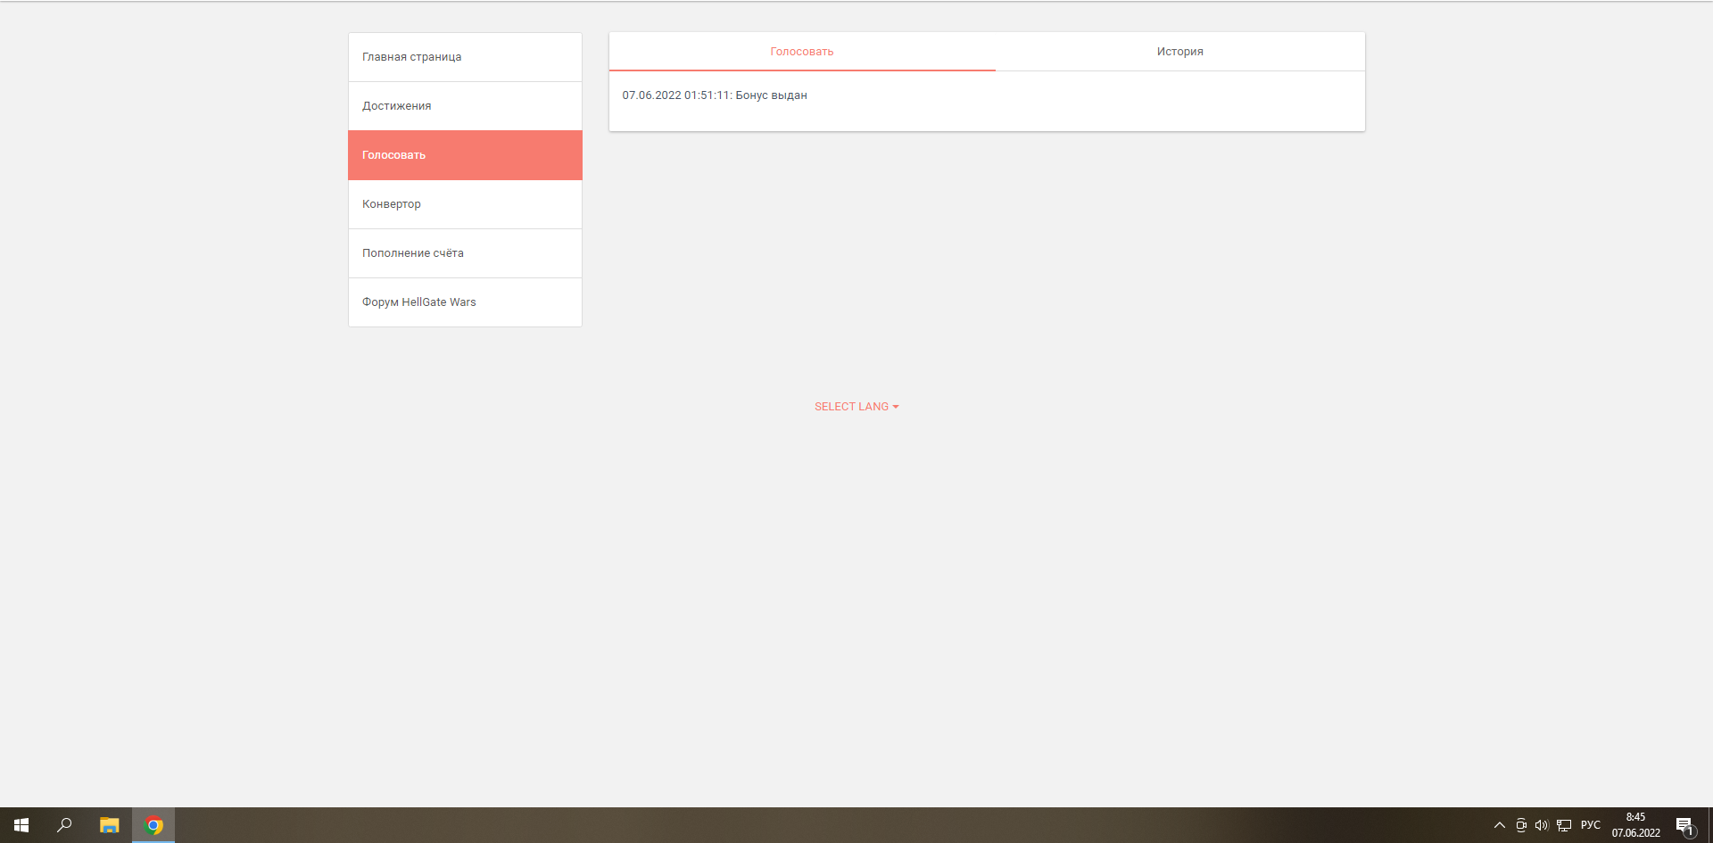Open the Достижения sidebar item
Image resolution: width=1713 pixels, height=843 pixels.
click(x=465, y=106)
